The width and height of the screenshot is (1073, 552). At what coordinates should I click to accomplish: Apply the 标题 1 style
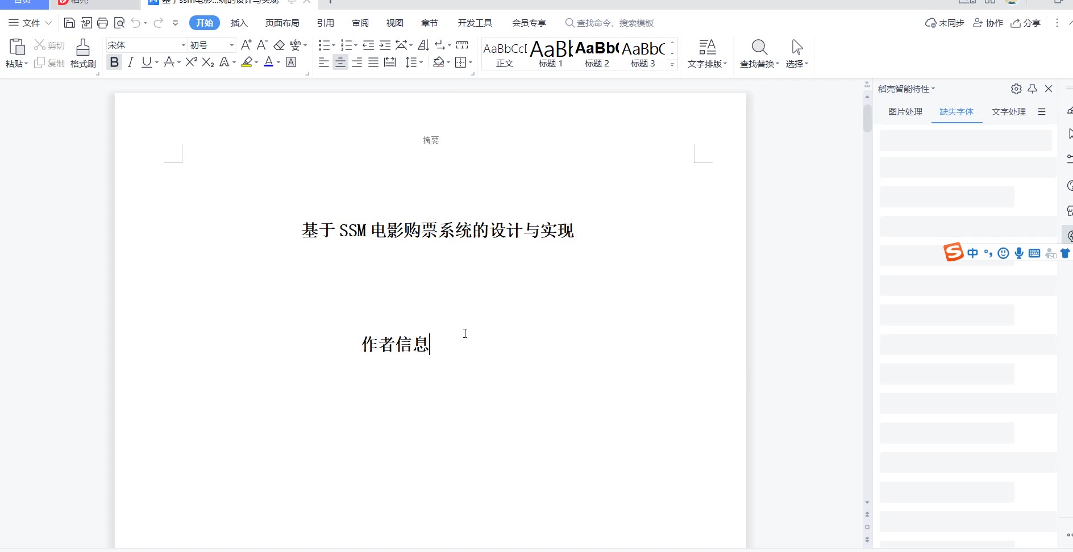(x=551, y=54)
